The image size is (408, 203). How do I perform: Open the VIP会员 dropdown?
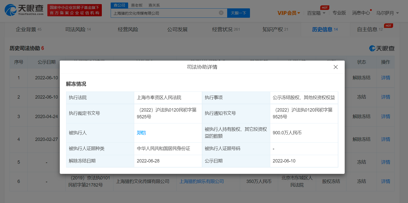tap(289, 13)
